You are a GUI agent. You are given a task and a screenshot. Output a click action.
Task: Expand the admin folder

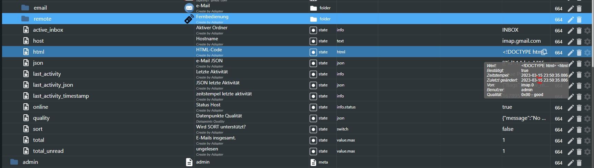point(14,162)
